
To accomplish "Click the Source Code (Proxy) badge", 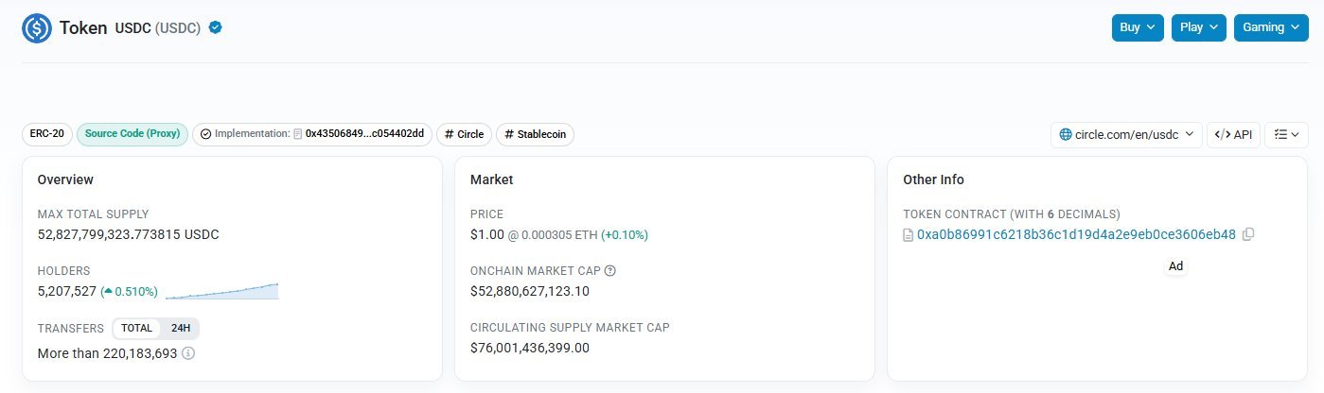I will click(x=132, y=134).
